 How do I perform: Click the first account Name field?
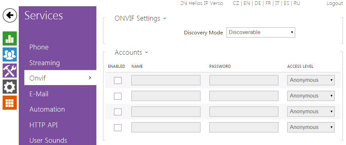166,80
